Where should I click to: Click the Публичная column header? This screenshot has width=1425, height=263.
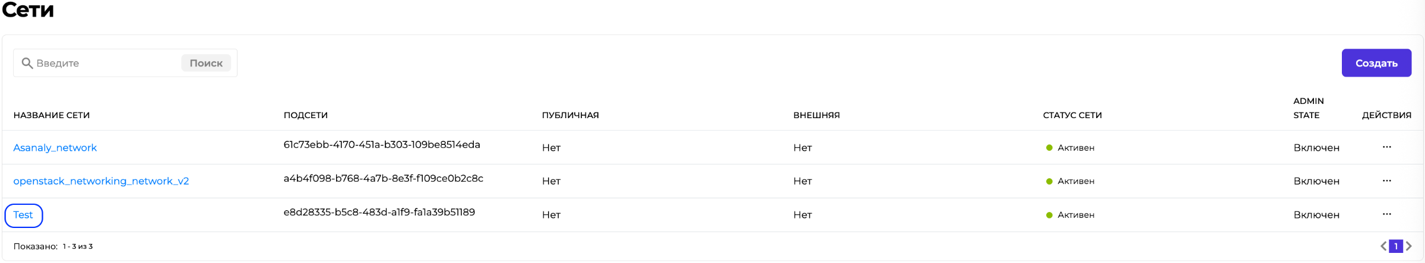(x=570, y=115)
